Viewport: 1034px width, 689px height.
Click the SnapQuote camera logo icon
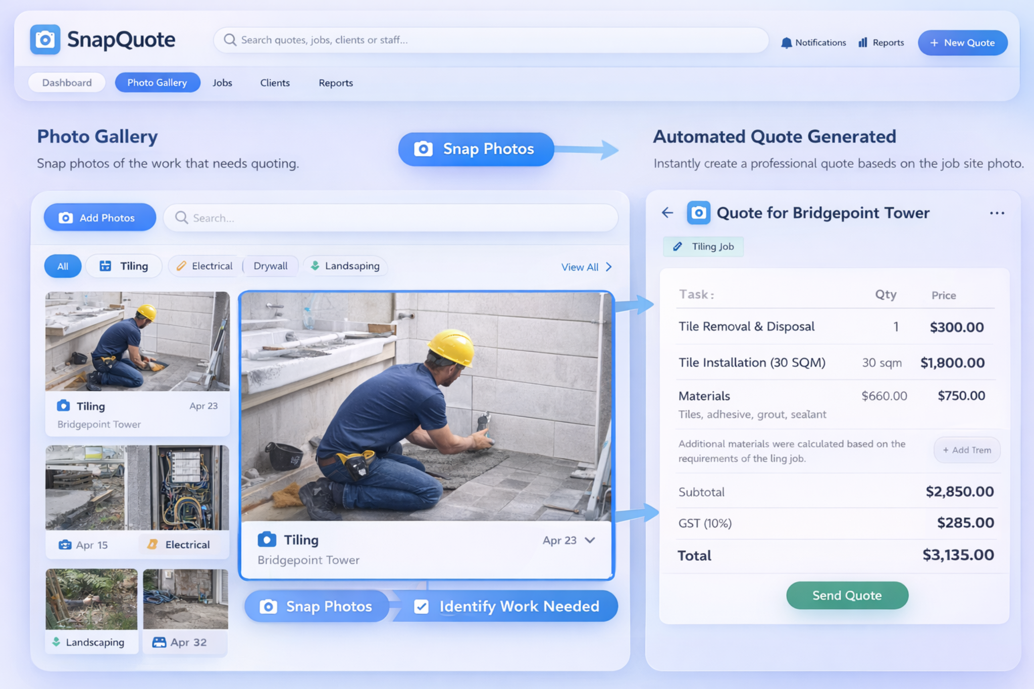(45, 39)
